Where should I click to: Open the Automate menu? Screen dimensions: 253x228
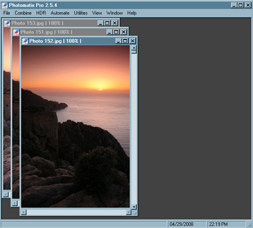(x=60, y=13)
